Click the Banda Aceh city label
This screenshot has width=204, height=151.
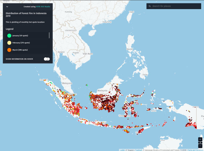(x=44, y=80)
